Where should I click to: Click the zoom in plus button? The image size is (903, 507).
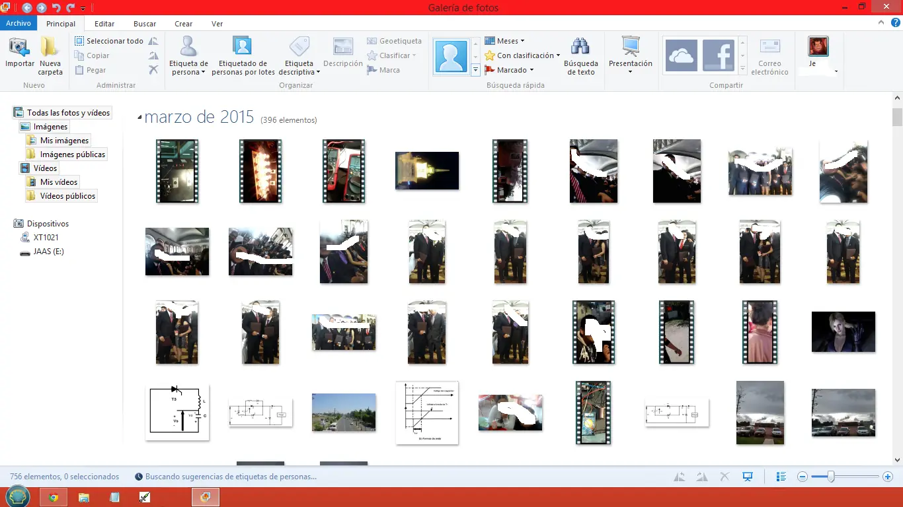887,477
